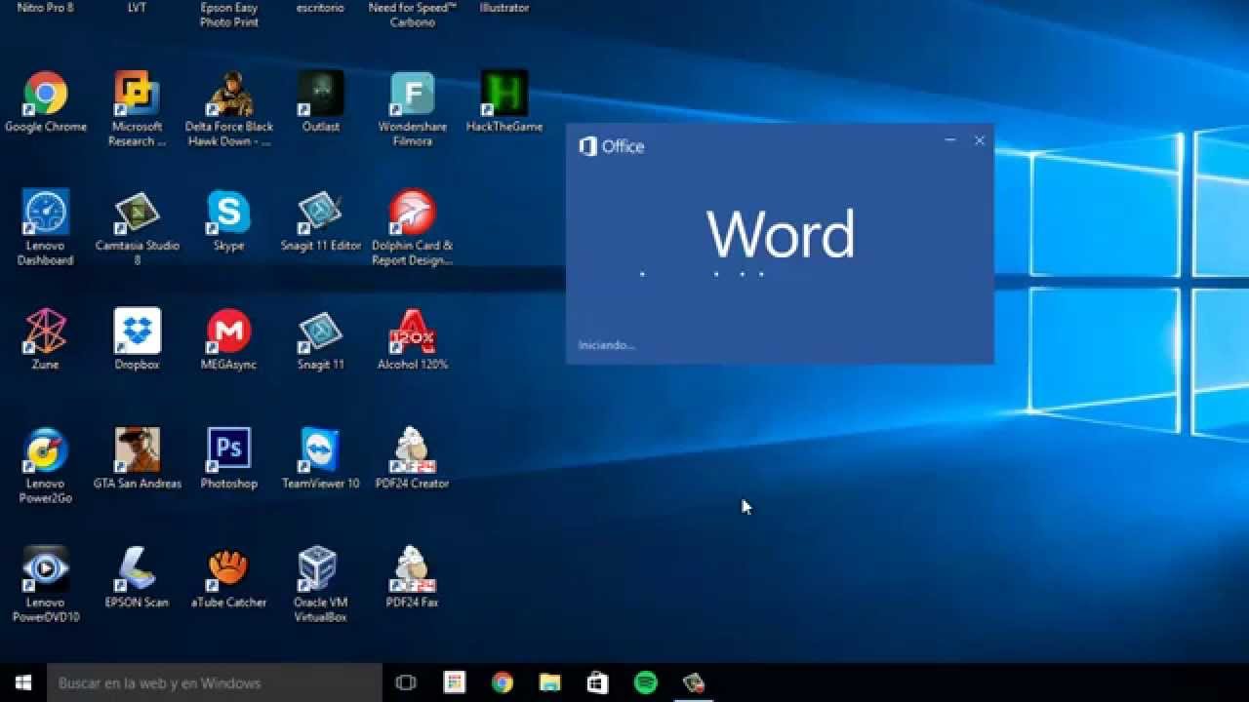Screen dimensions: 1249x702
Task: Click the Iniciando status text
Action: click(606, 345)
